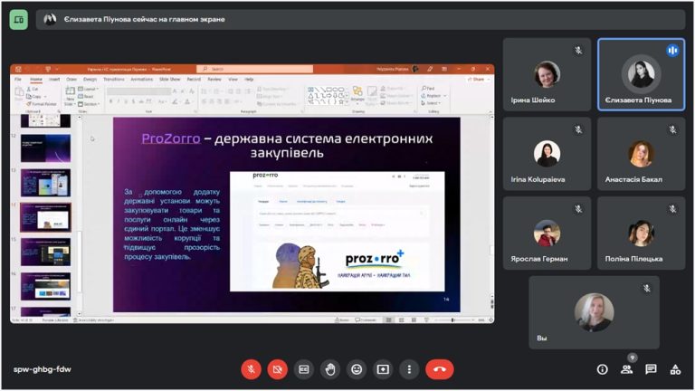695x391 pixels.
Task: Click Find in the Editing group
Action: click(428, 89)
